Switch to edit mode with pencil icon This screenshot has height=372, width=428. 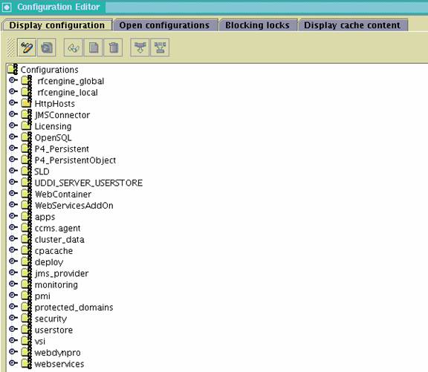coord(27,48)
